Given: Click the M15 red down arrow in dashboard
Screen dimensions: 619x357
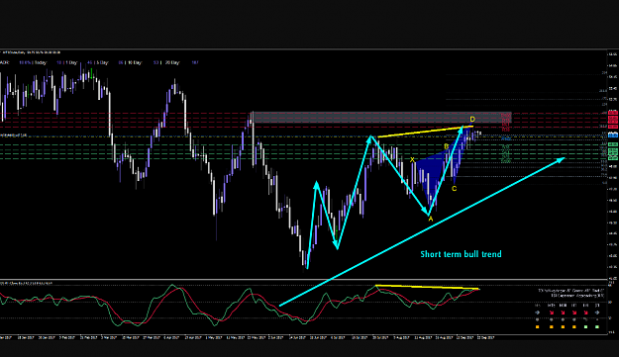Looking at the screenshot, I should click(552, 312).
